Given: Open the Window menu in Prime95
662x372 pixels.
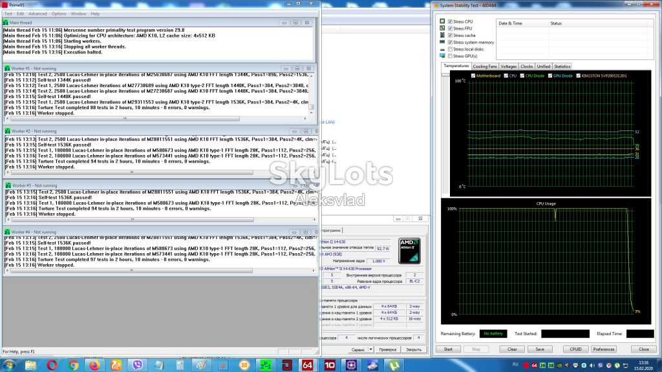Looking at the screenshot, I should point(78,14).
